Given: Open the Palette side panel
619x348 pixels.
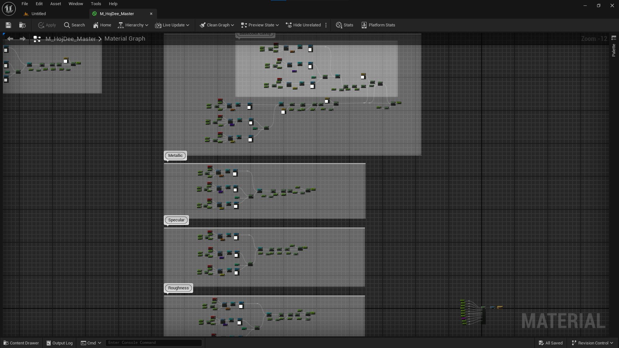Looking at the screenshot, I should tap(614, 50).
